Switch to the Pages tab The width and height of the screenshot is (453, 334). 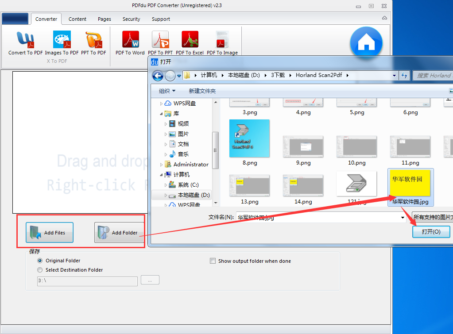[104, 19]
